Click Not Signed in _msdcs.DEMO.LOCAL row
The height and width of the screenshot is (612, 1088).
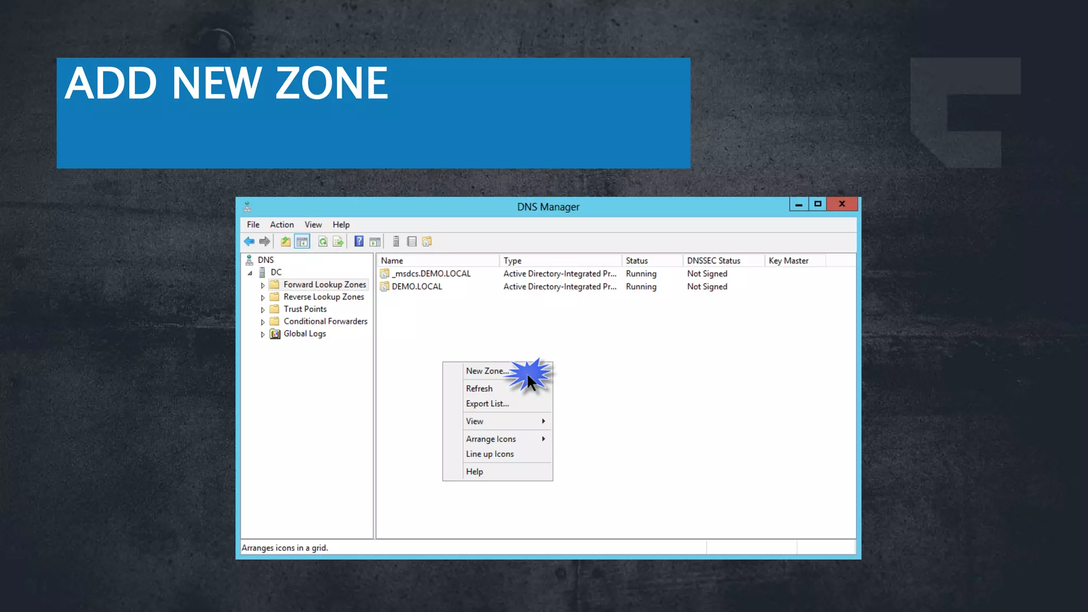pos(707,274)
